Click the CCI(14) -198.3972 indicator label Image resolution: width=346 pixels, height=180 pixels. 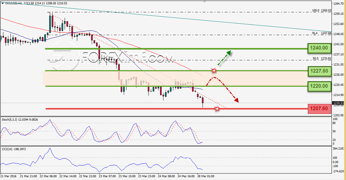click(14, 149)
